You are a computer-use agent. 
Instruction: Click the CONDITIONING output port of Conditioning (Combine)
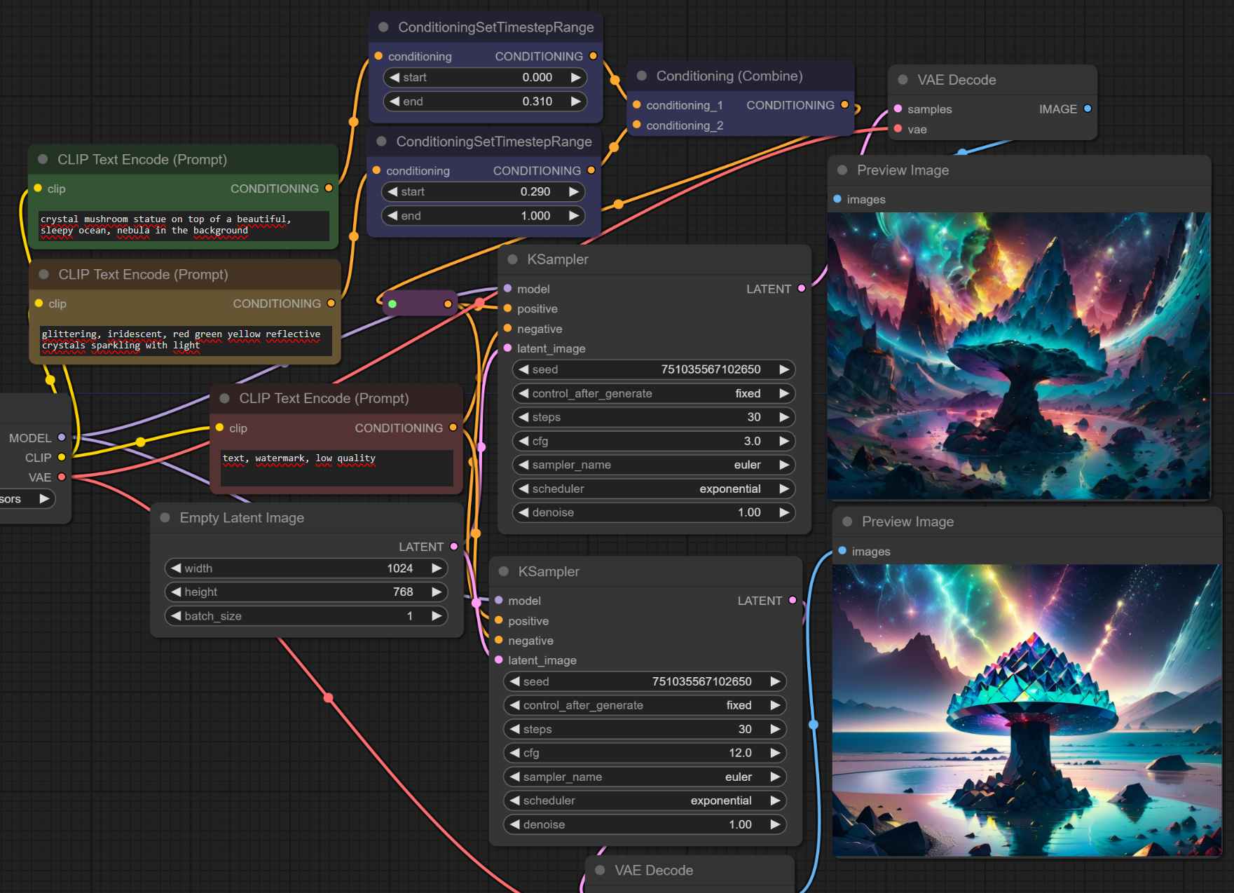click(x=844, y=104)
